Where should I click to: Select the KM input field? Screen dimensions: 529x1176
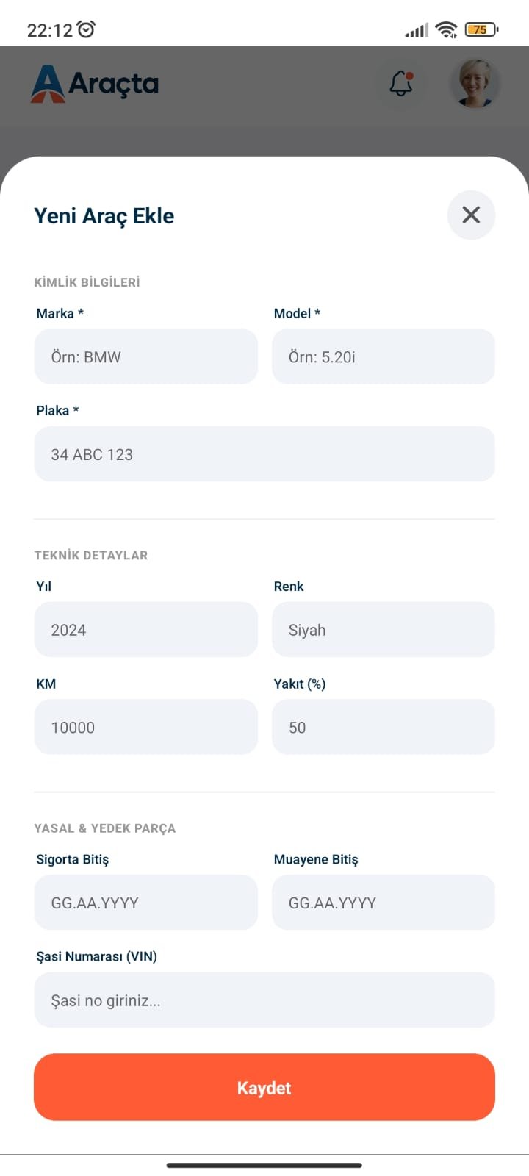[146, 727]
